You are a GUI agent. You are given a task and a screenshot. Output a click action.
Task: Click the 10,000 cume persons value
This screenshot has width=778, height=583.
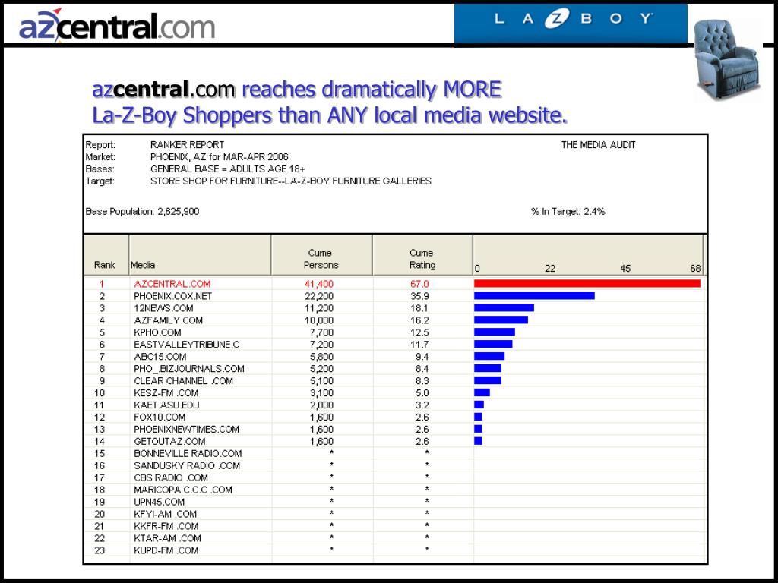tap(319, 320)
